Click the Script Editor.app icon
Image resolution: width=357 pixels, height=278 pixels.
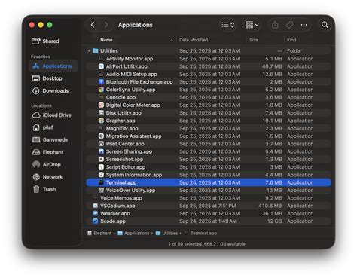[101, 167]
